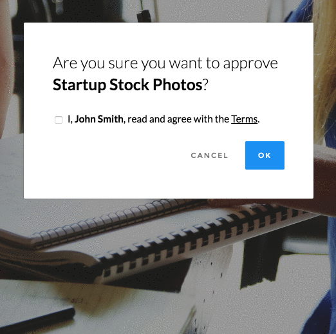Click the "Are you sure you want to approve" heading
The width and height of the screenshot is (336, 334).
tap(165, 63)
